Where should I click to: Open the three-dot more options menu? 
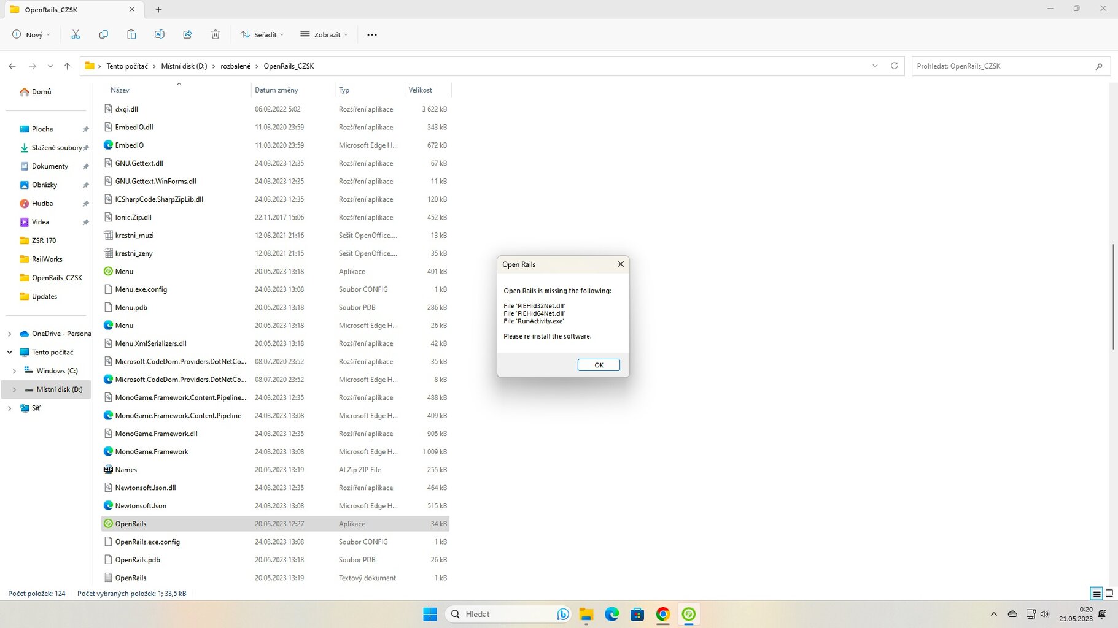pos(372,34)
